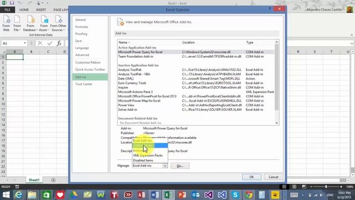Open Windows Store from taskbar
The width and height of the screenshot is (355, 200).
[46, 195]
